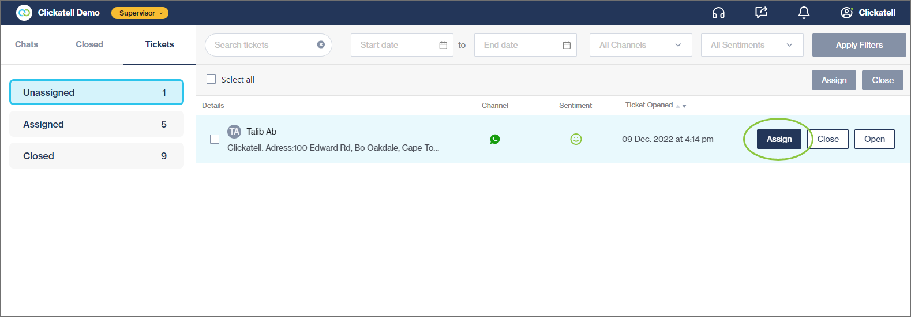Select the Assigned tickets category
The height and width of the screenshot is (317, 911).
coord(96,124)
